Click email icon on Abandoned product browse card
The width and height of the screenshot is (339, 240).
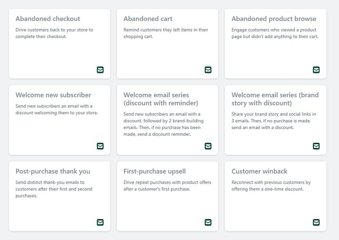click(x=316, y=70)
